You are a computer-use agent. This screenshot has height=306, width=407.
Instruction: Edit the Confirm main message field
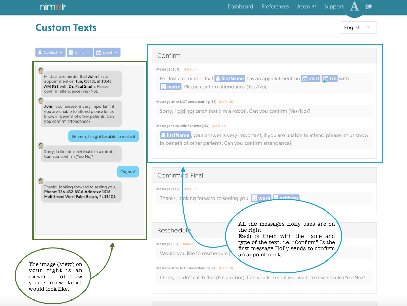264,82
